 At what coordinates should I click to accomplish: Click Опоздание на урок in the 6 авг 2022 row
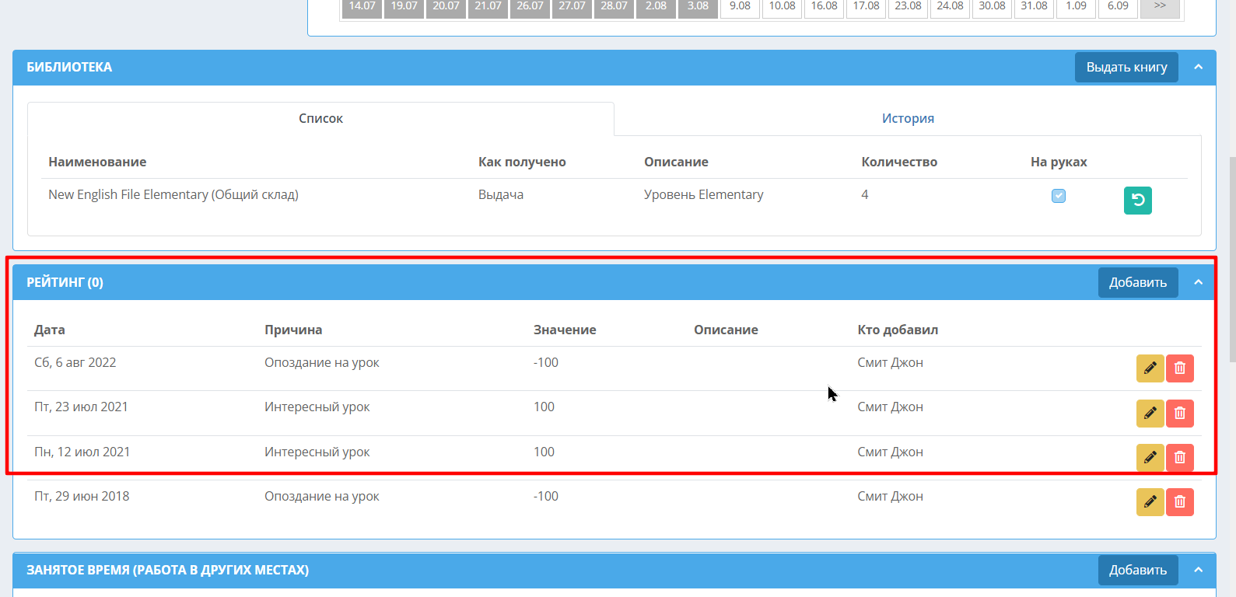coord(322,362)
